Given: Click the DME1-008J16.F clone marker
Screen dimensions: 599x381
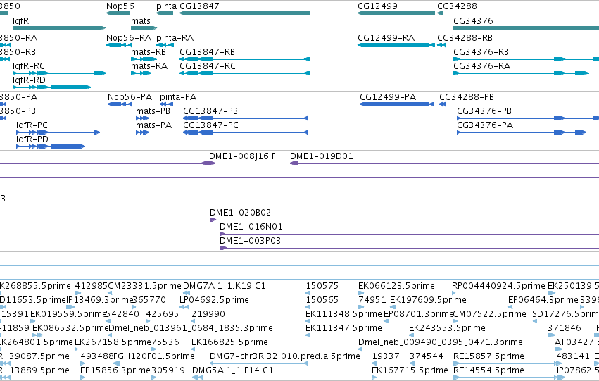Looking at the screenshot, I should tap(208, 163).
